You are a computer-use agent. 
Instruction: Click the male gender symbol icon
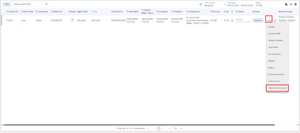pyautogui.click(x=72, y=20)
